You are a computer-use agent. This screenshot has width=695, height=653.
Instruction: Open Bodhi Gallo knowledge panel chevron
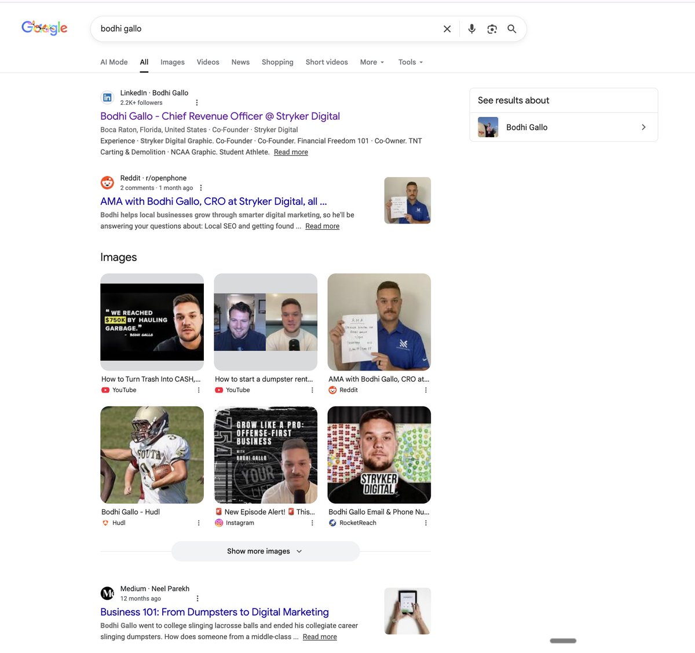pos(643,127)
